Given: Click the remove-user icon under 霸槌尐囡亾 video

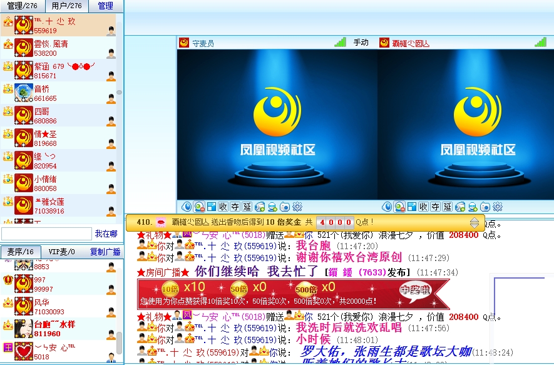Looking at the screenshot, I should click(399, 207).
